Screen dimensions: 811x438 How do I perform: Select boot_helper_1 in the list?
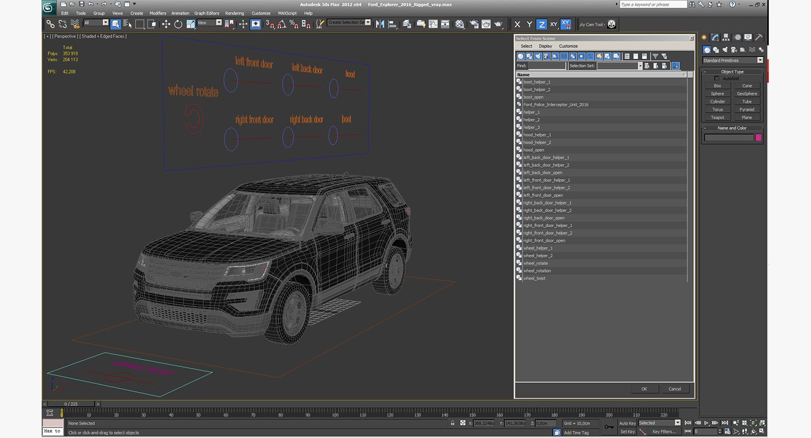click(601, 82)
